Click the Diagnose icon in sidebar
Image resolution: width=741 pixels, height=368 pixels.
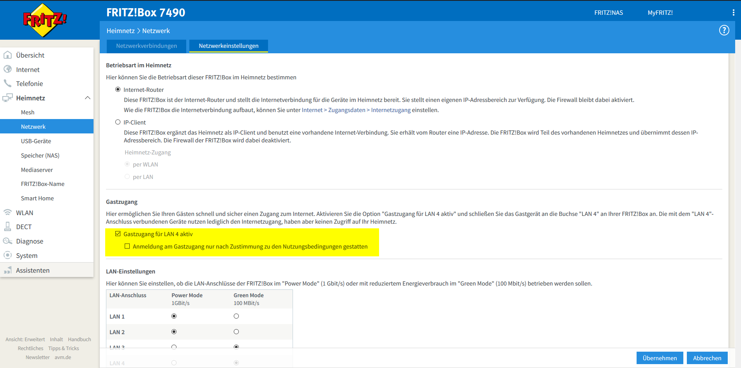[x=7, y=241]
